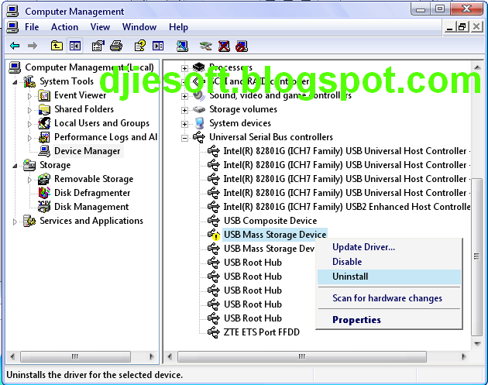
Task: Open the Window menu
Action: (139, 27)
